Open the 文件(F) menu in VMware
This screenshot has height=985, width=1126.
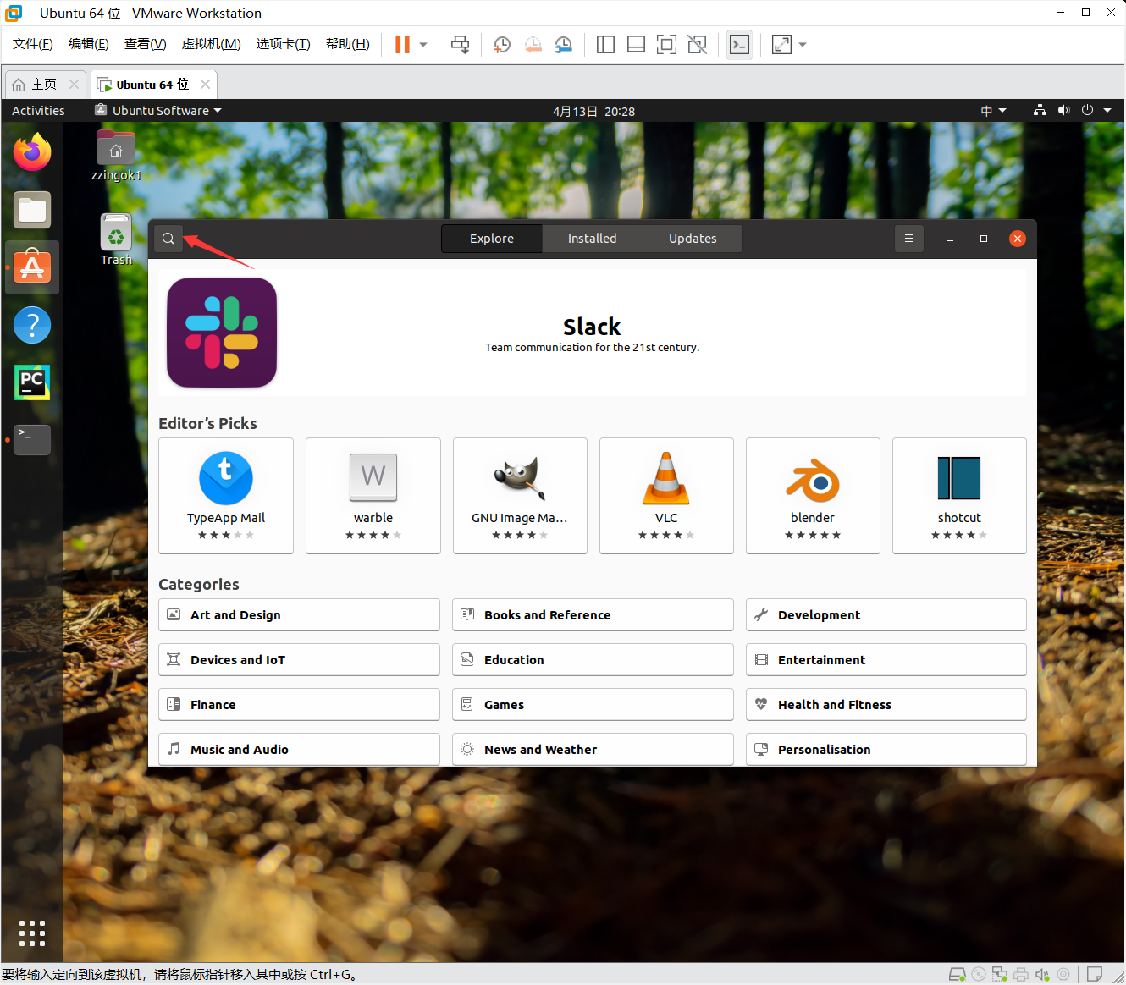tap(33, 44)
